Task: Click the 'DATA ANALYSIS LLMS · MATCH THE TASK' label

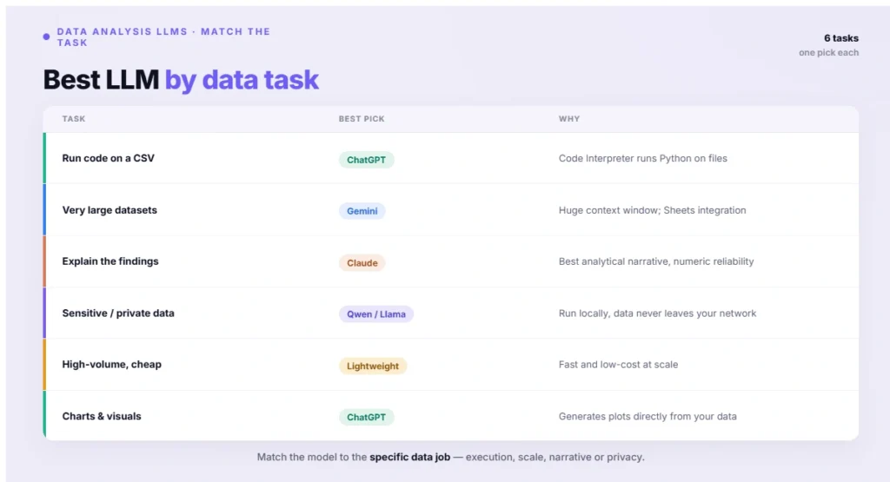Action: (163, 36)
